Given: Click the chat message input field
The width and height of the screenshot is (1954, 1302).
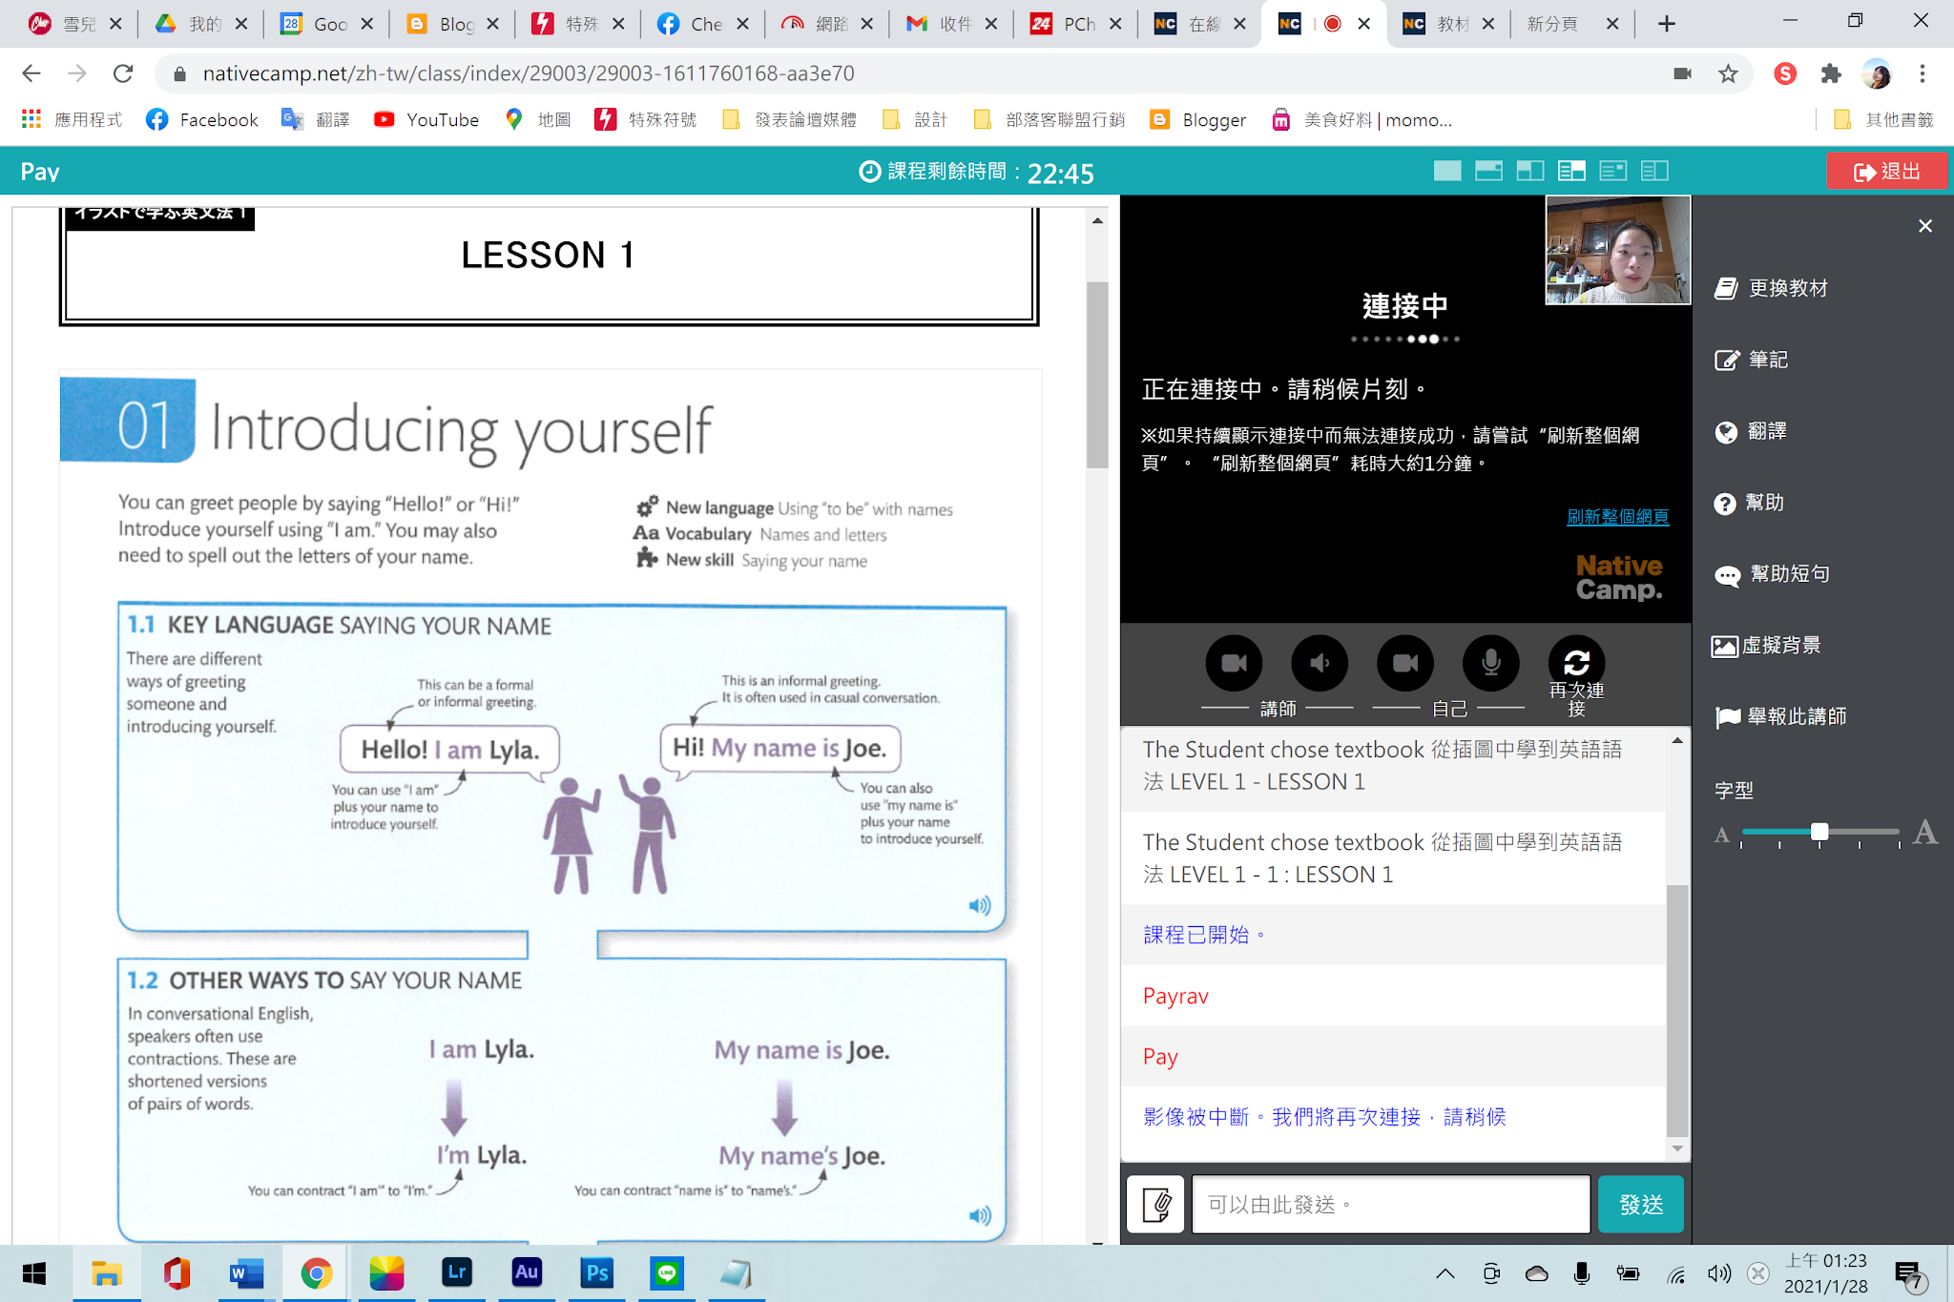Looking at the screenshot, I should coord(1390,1205).
